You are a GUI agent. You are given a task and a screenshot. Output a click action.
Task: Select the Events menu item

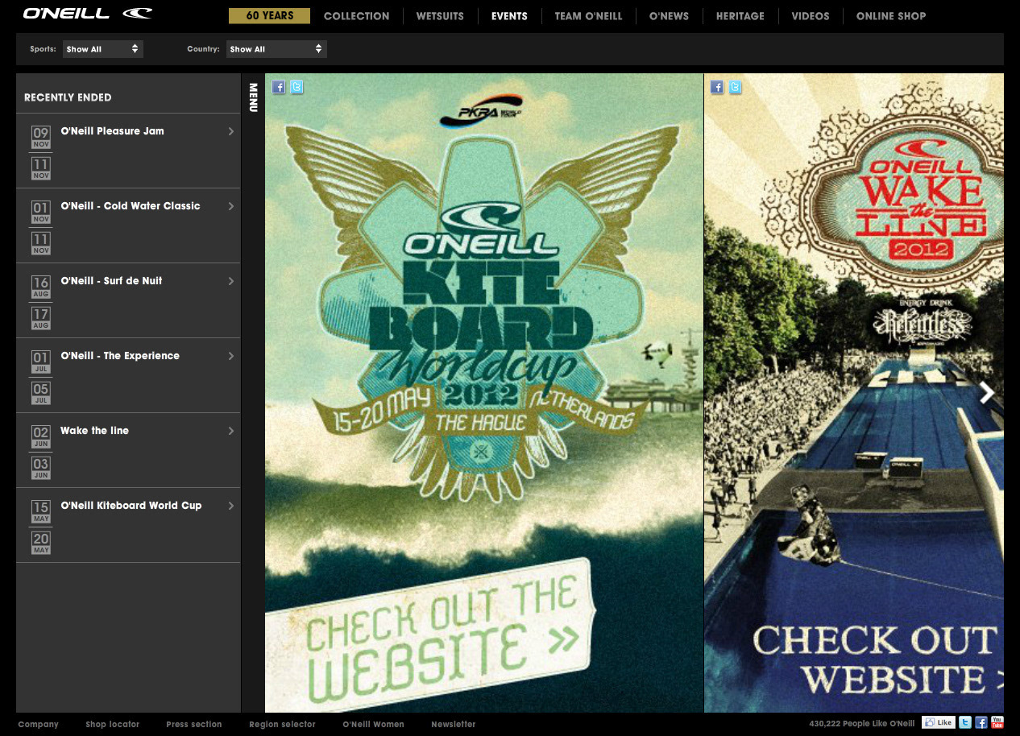point(509,16)
